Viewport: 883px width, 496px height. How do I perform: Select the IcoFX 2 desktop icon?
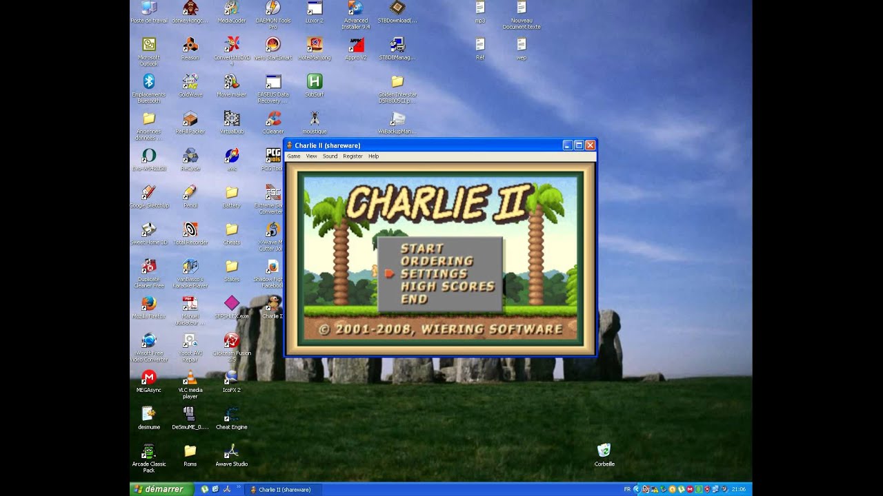click(232, 382)
